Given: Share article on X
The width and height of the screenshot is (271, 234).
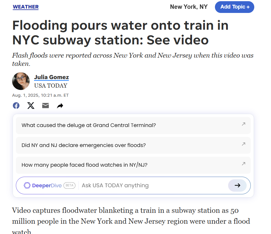Looking at the screenshot, I should 31,106.
